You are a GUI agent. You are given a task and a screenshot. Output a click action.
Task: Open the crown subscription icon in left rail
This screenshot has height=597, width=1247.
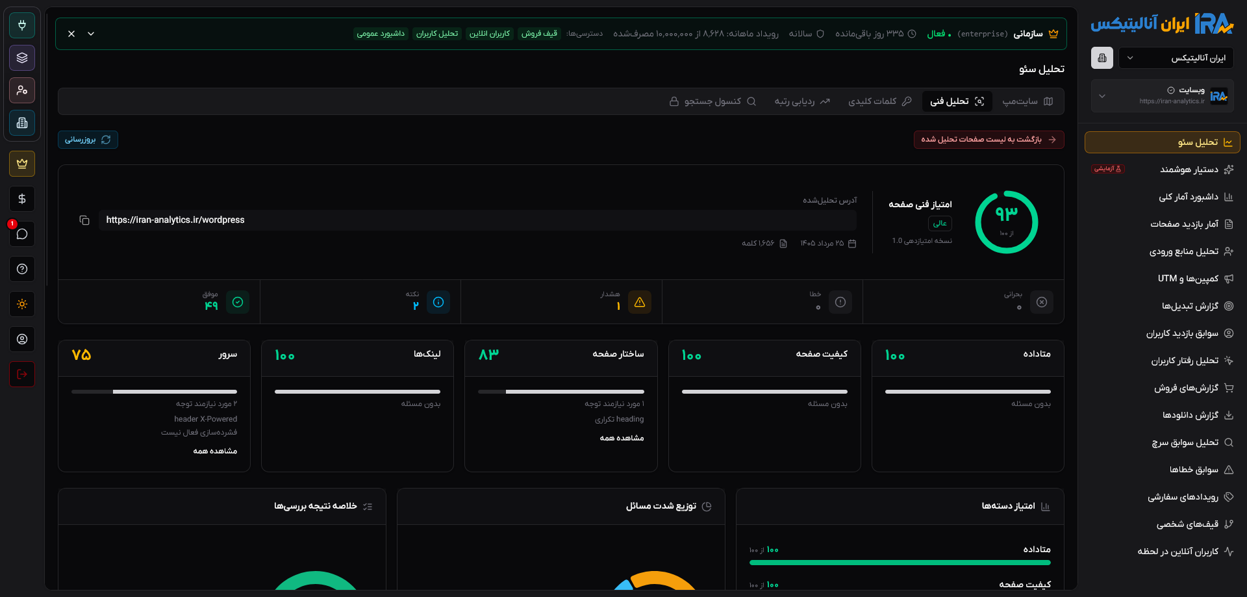(22, 164)
